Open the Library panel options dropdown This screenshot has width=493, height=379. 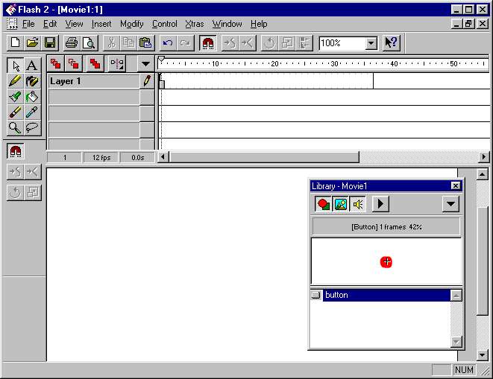[x=450, y=204]
